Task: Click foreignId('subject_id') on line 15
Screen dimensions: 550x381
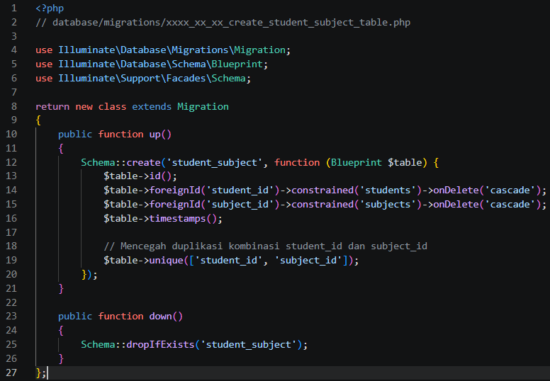Action: (x=214, y=205)
